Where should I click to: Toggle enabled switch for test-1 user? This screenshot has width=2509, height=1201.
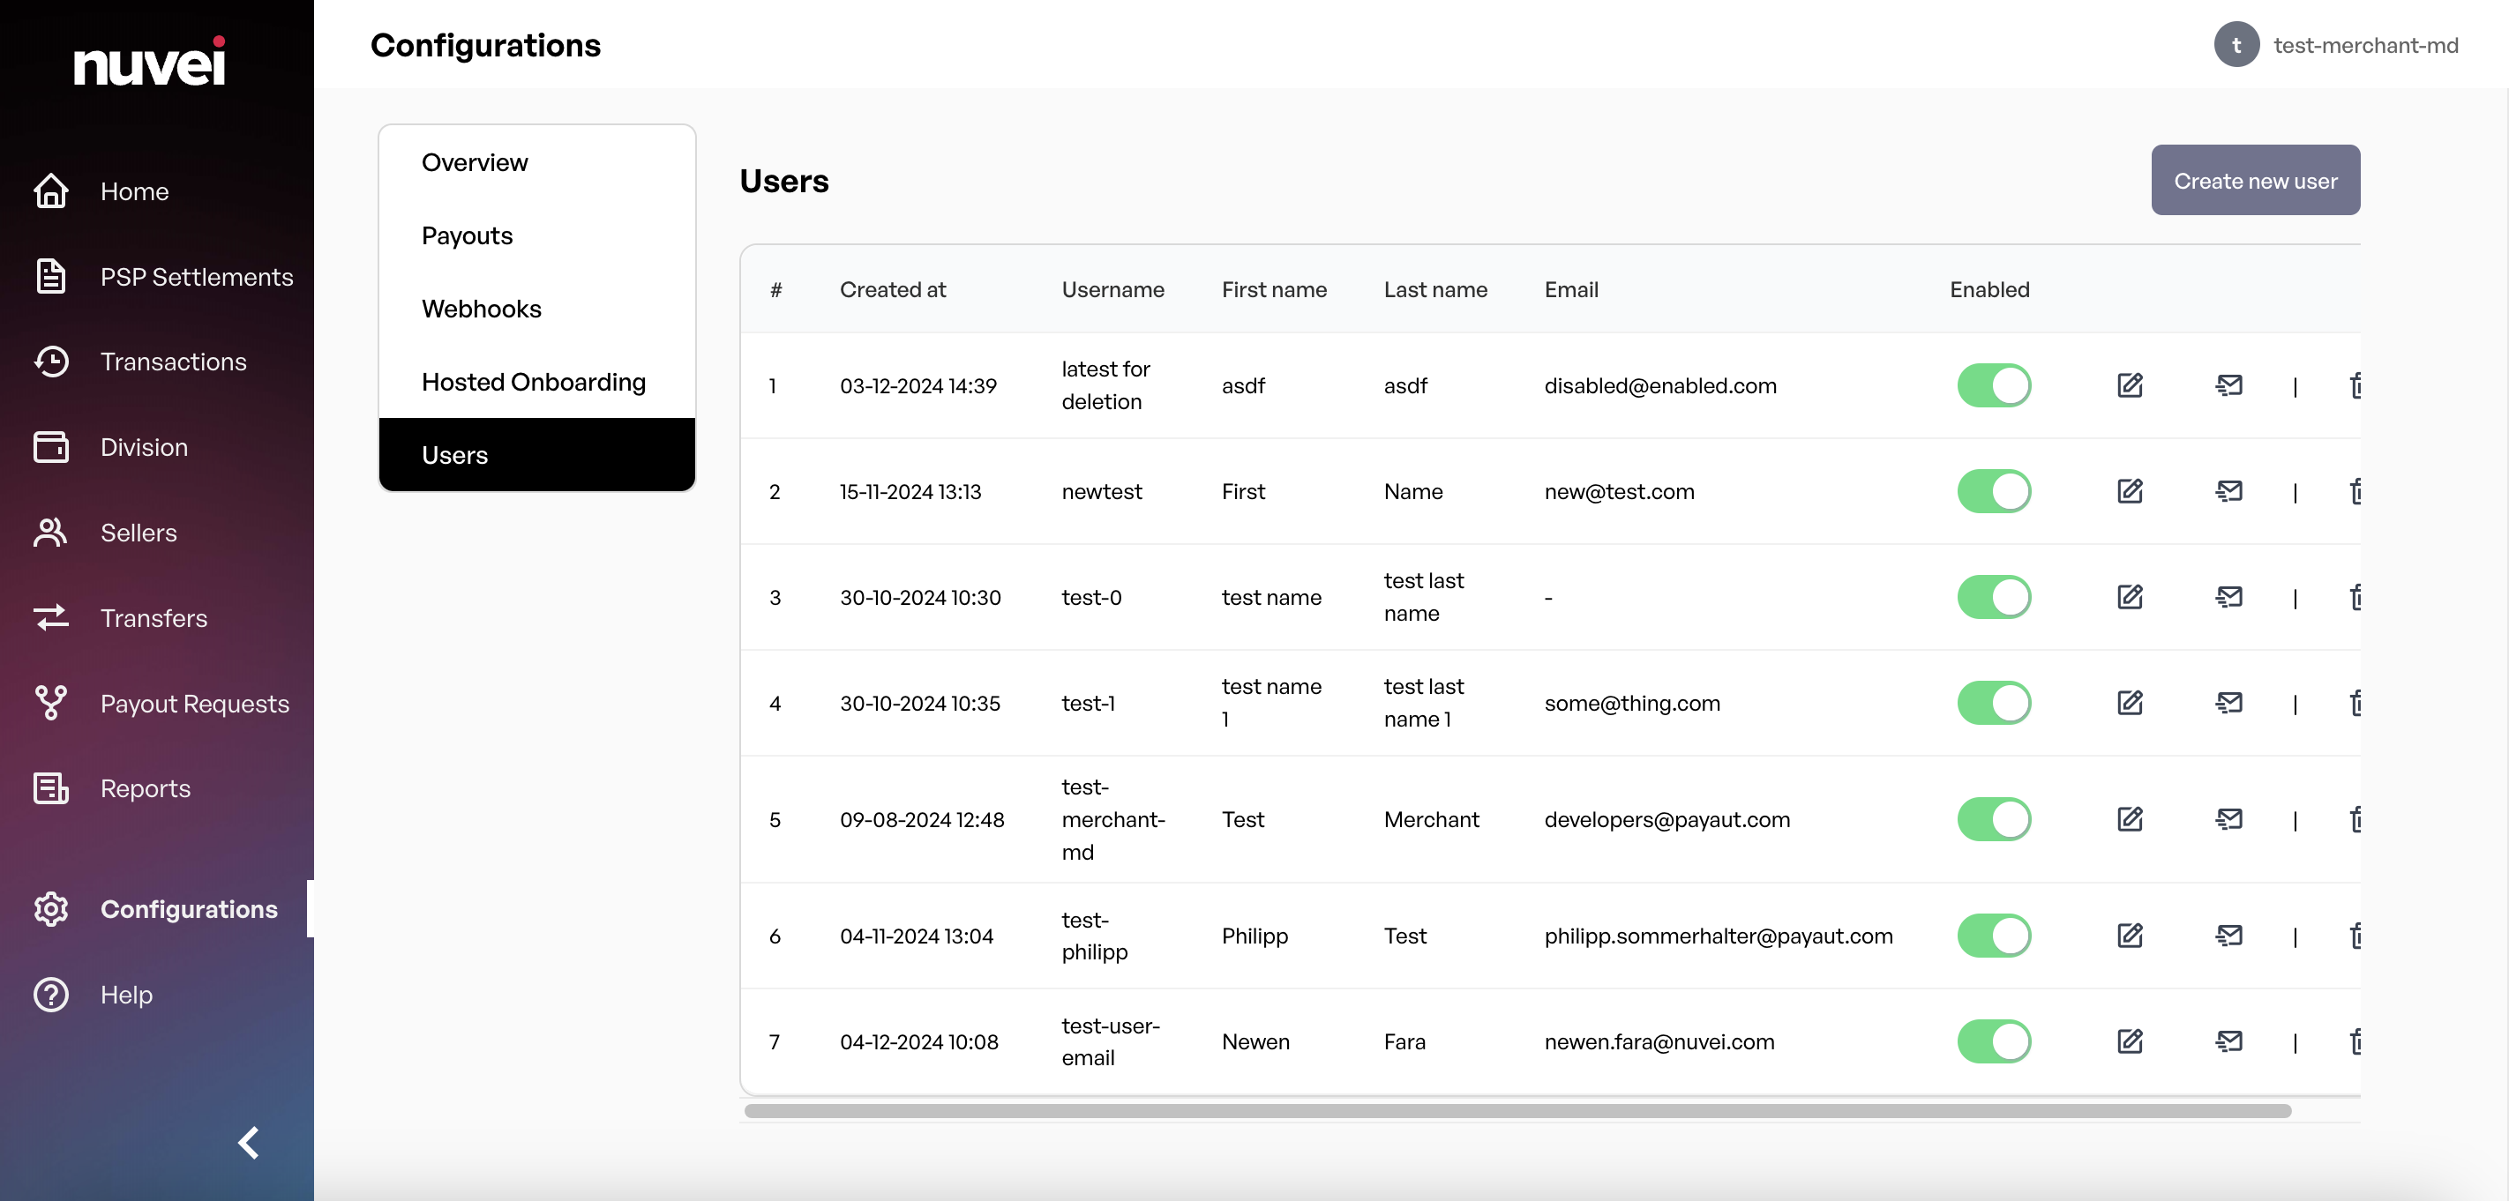pos(1993,703)
